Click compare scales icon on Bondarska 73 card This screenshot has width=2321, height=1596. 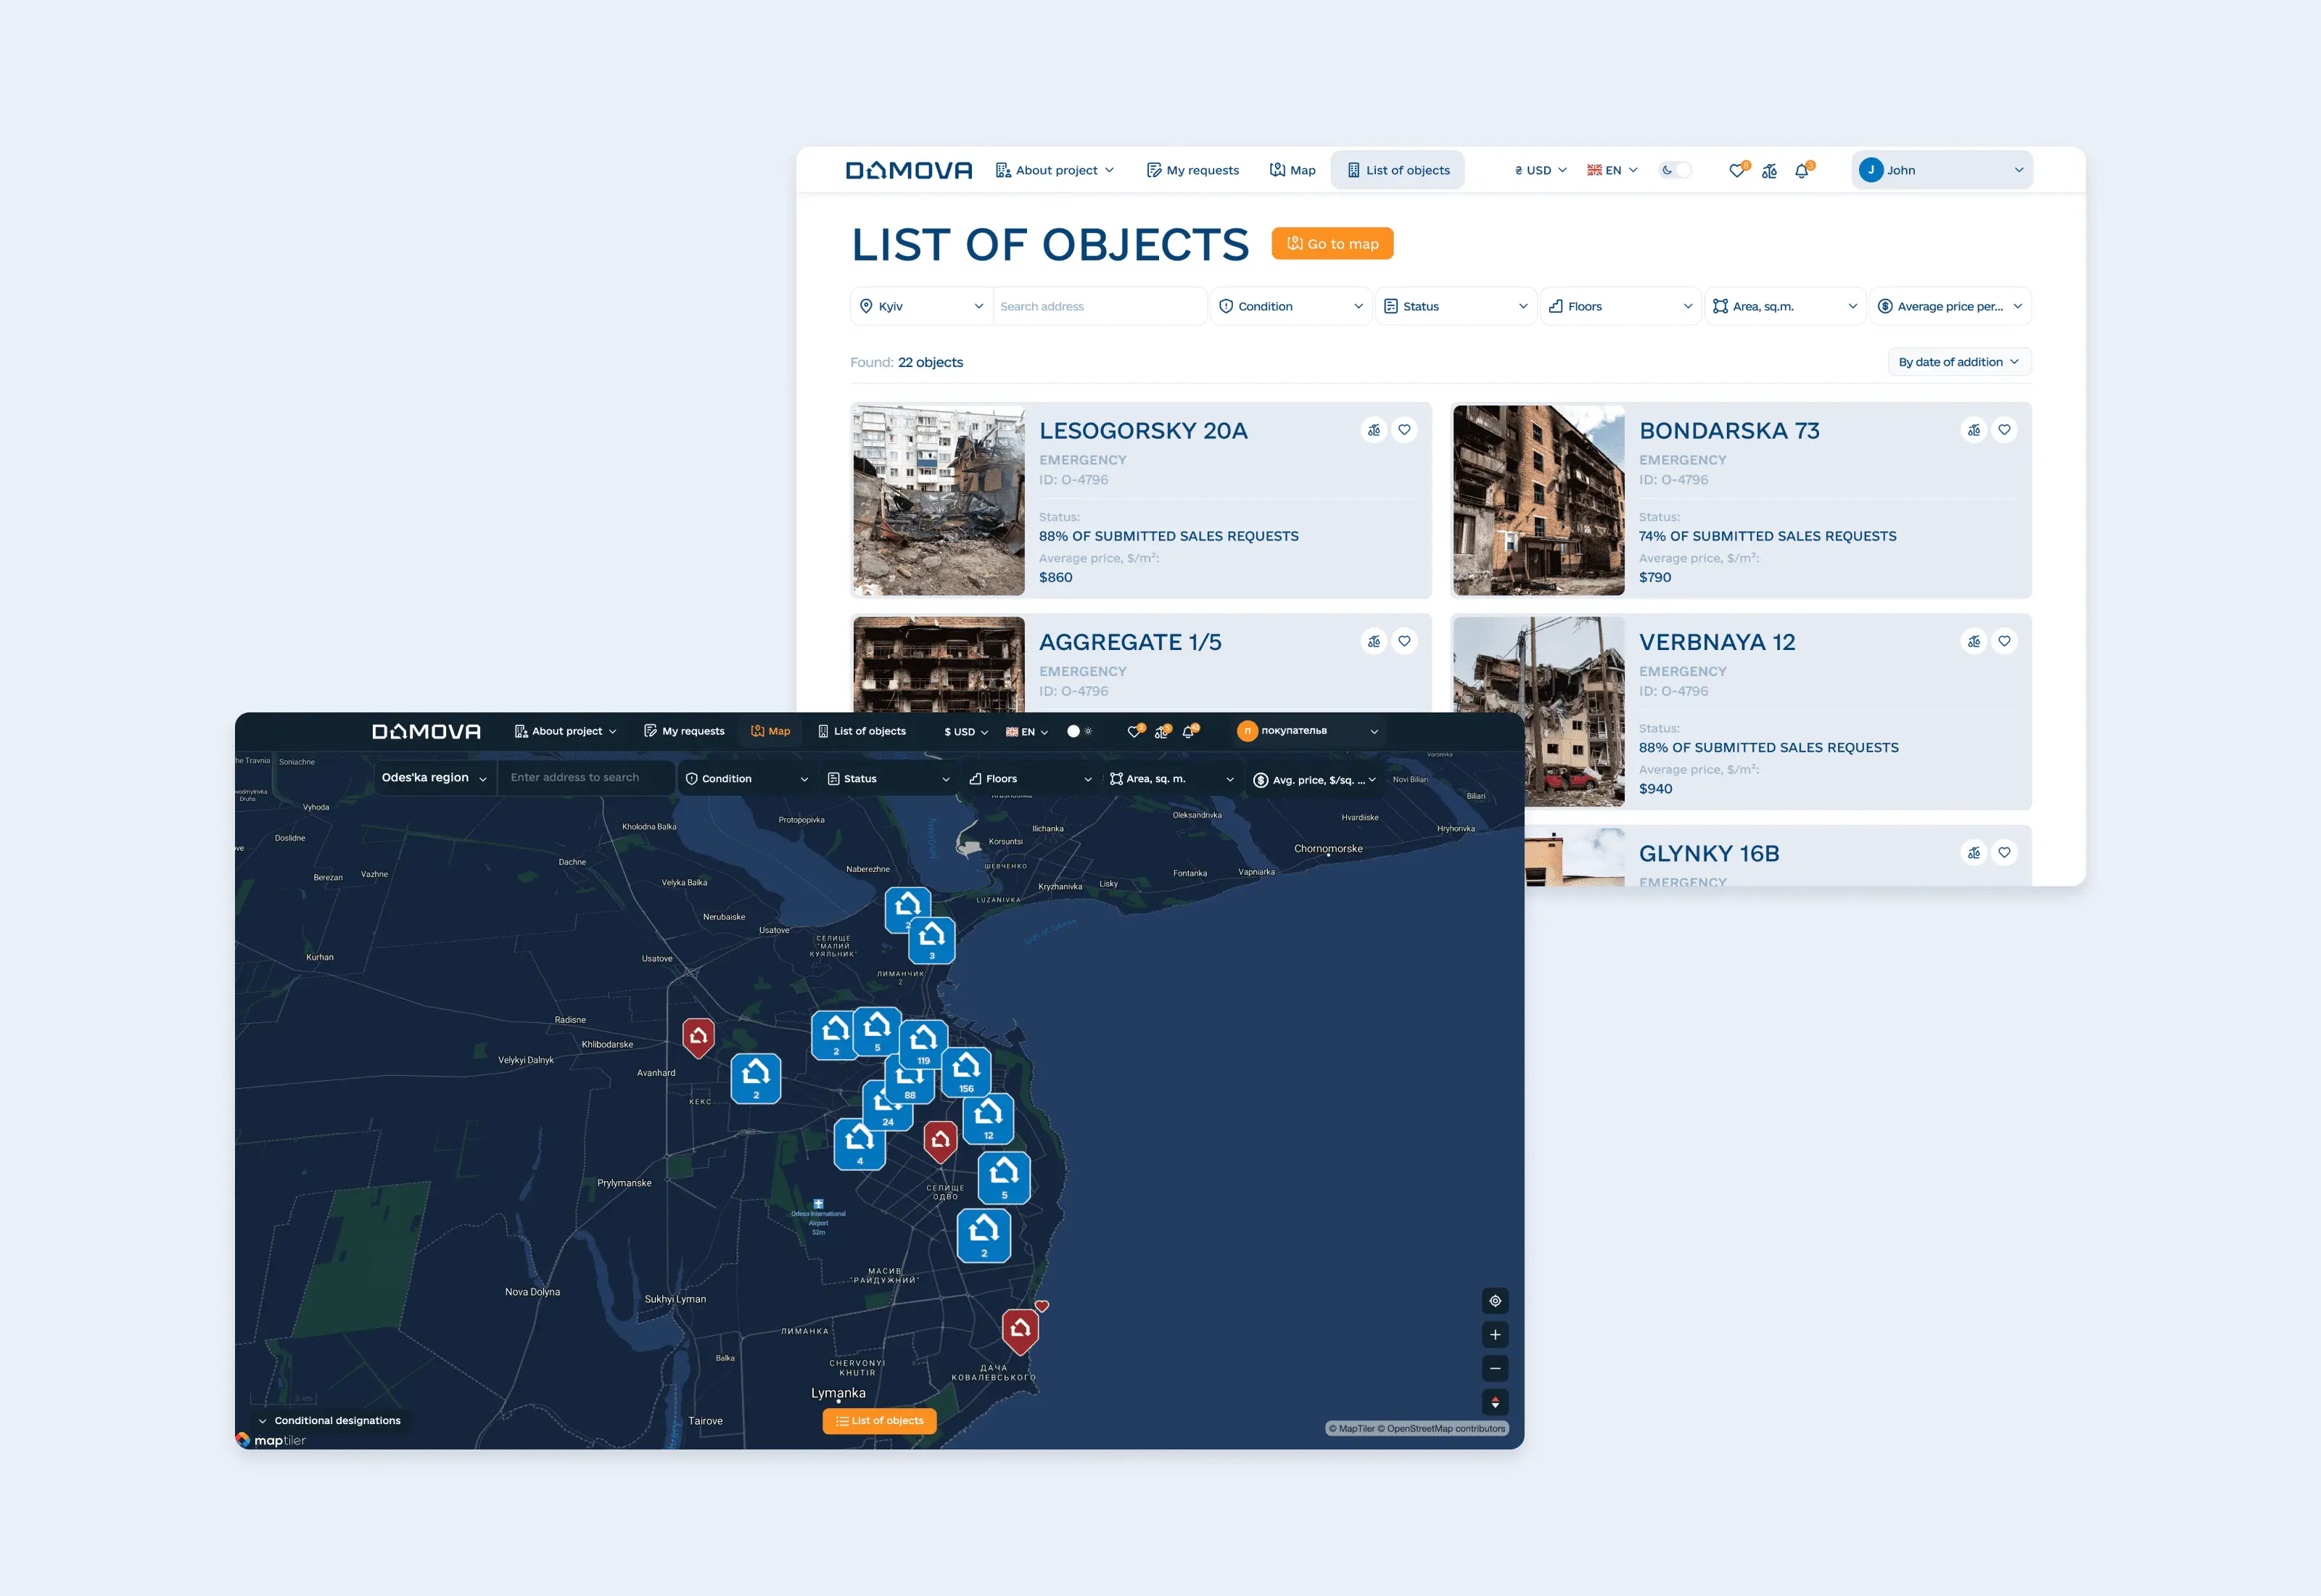coord(1973,430)
